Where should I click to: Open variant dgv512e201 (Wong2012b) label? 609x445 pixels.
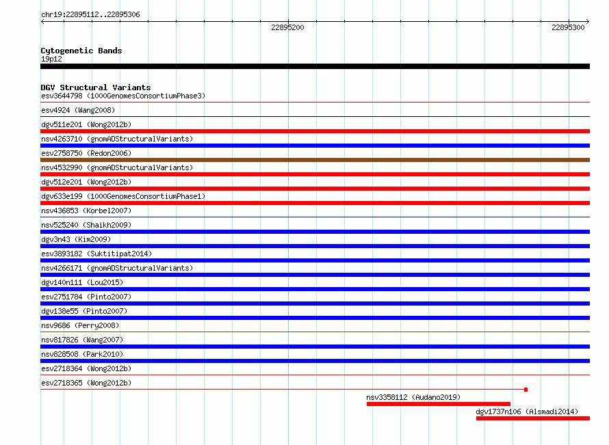click(86, 182)
